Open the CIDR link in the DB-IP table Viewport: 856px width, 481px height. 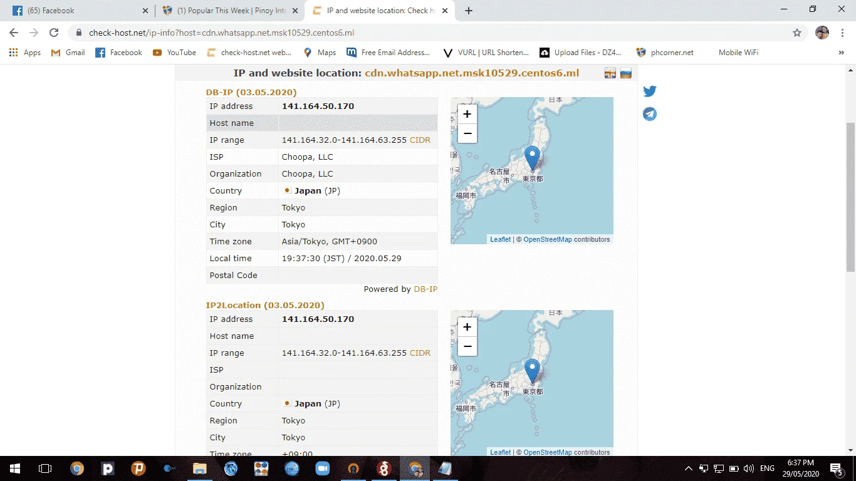coord(420,140)
